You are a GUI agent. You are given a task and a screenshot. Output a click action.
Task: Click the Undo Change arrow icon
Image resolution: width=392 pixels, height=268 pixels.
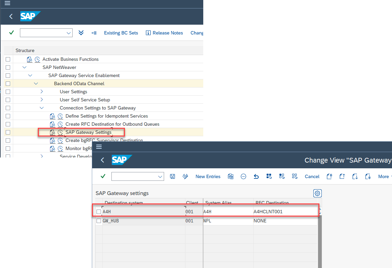tap(256, 176)
